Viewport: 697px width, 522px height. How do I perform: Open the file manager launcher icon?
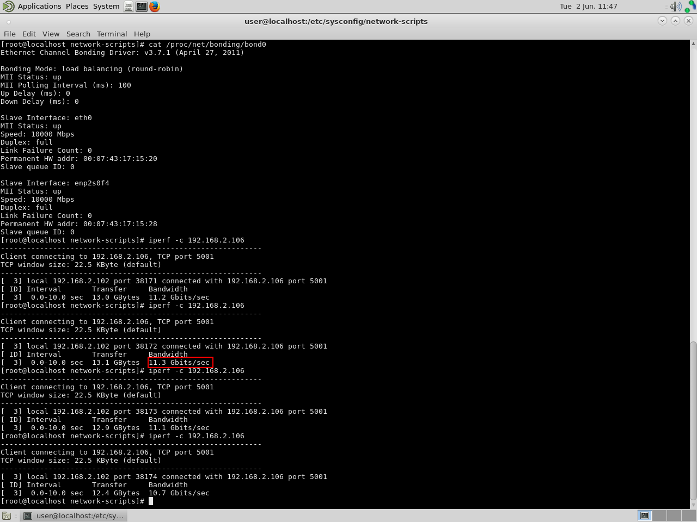click(x=128, y=7)
